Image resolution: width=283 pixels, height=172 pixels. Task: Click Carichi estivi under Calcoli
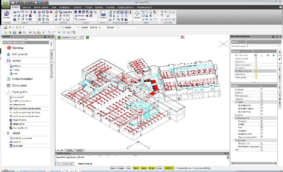point(18,146)
